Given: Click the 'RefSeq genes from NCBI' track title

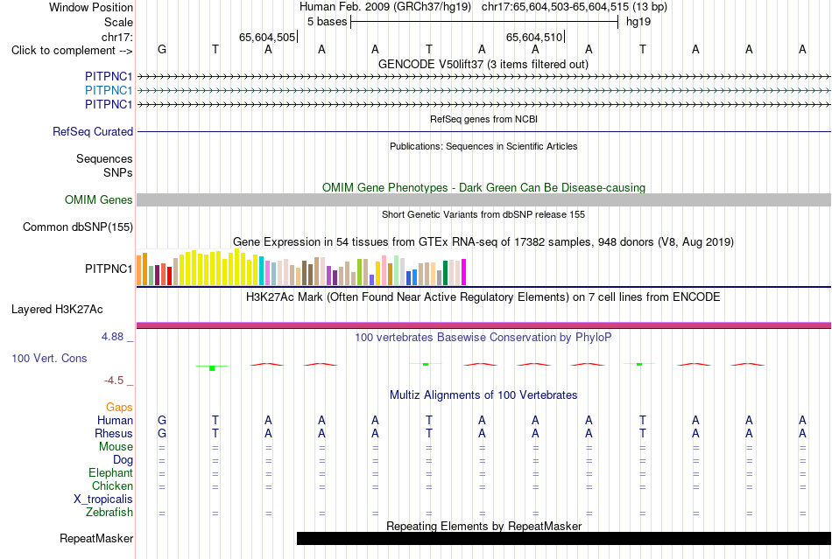Looking at the screenshot, I should click(x=483, y=119).
